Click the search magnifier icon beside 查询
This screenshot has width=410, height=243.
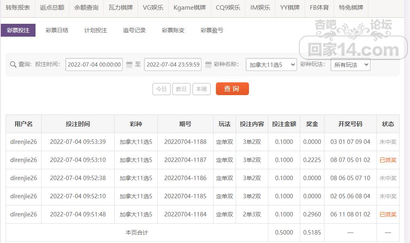[13, 64]
